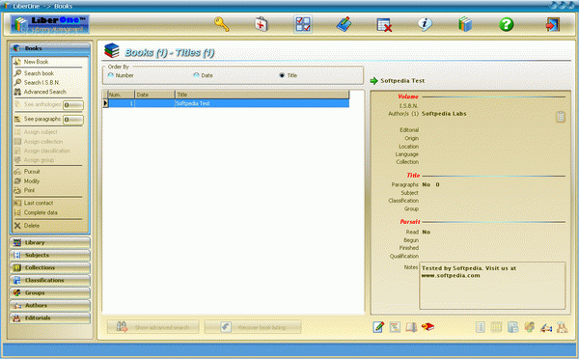
Task: Click the form sheet icon below the details panel
Action: coord(395,327)
